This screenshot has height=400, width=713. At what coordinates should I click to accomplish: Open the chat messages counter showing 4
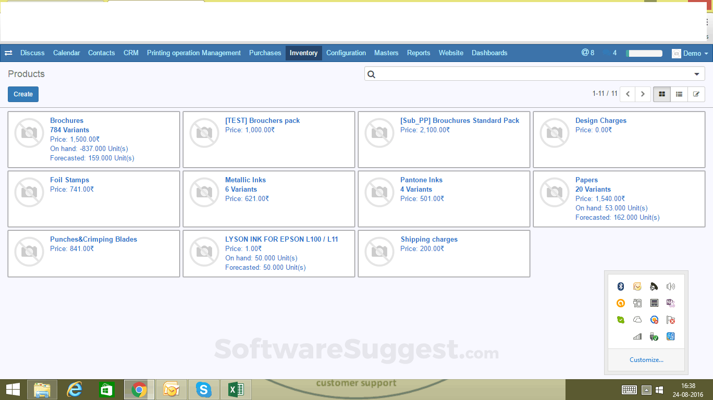tap(610, 53)
